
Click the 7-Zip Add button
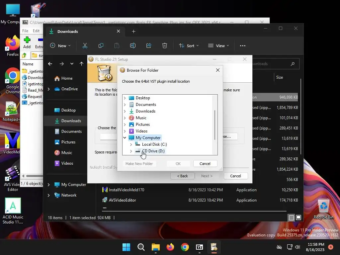tap(27, 43)
